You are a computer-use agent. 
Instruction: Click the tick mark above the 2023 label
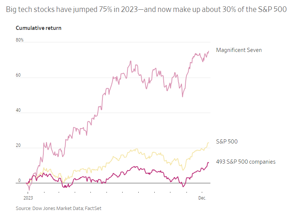coord(28,192)
